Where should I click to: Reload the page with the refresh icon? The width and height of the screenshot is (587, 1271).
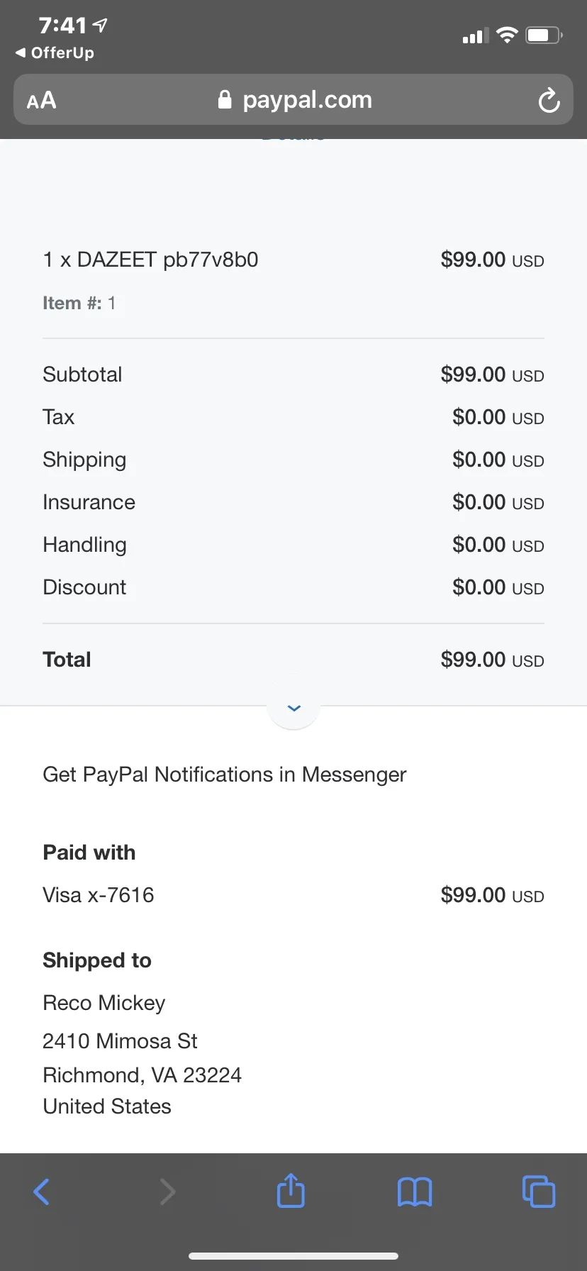tap(549, 100)
